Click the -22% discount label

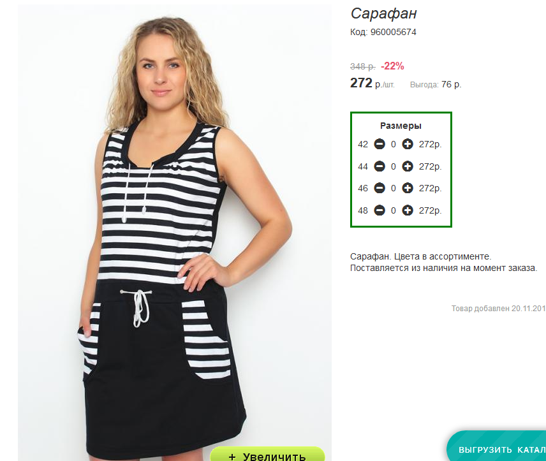coord(392,66)
